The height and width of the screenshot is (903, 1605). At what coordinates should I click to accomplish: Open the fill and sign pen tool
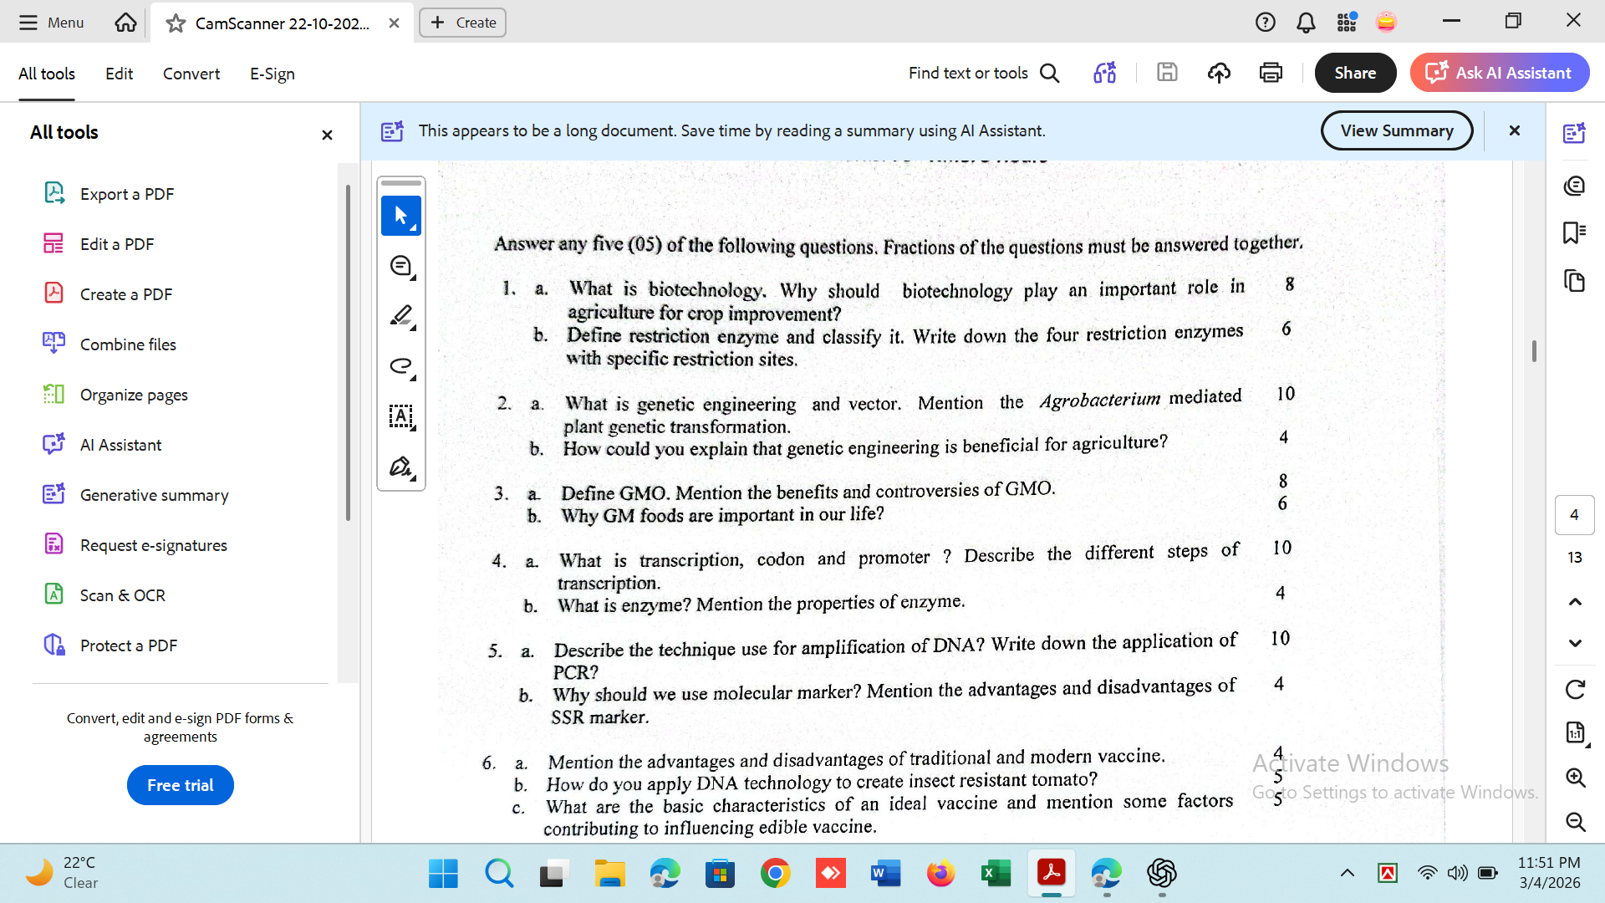(x=401, y=467)
